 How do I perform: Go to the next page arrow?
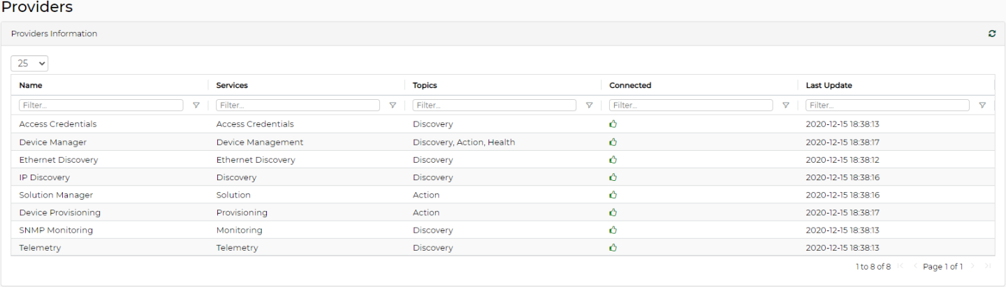click(972, 267)
